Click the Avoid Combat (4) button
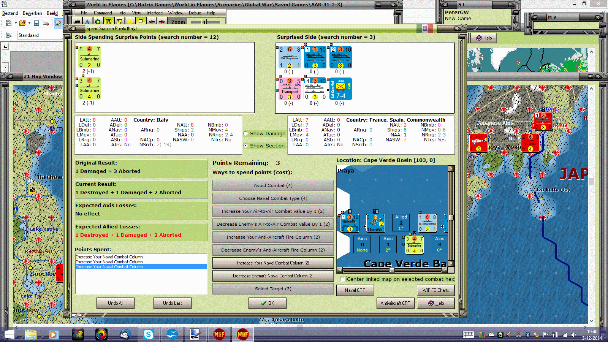608x342 pixels. (273, 185)
